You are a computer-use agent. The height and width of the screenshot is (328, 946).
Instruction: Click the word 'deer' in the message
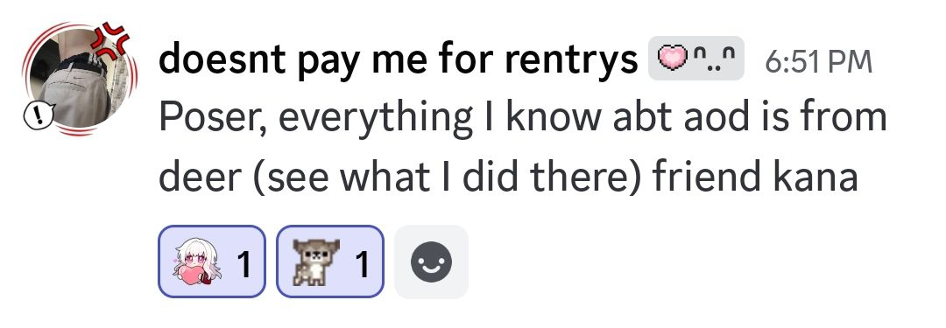(201, 178)
